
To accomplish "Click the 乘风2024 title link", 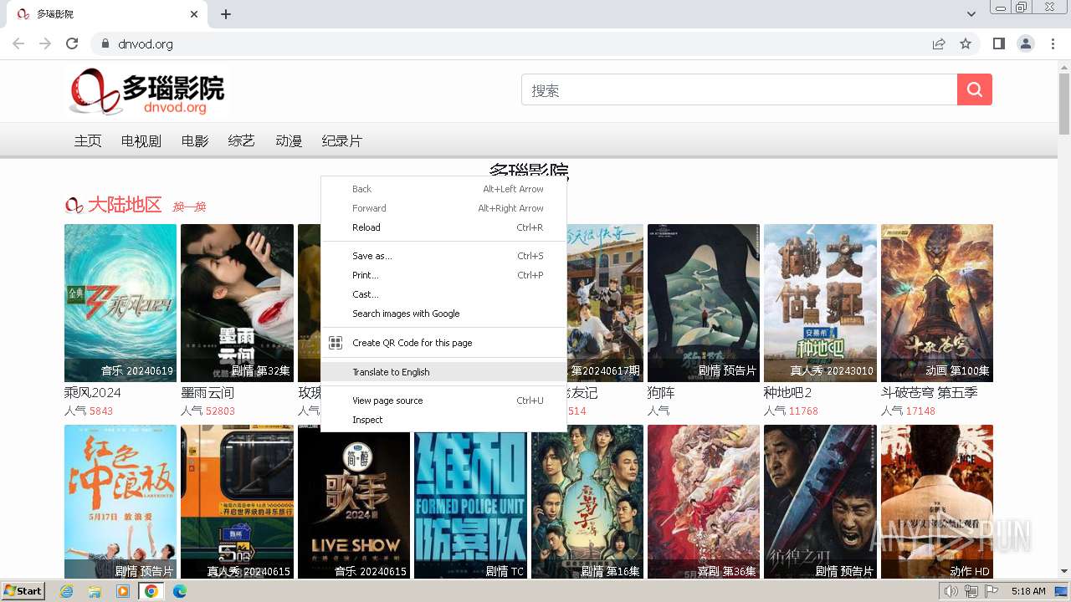I will (93, 393).
